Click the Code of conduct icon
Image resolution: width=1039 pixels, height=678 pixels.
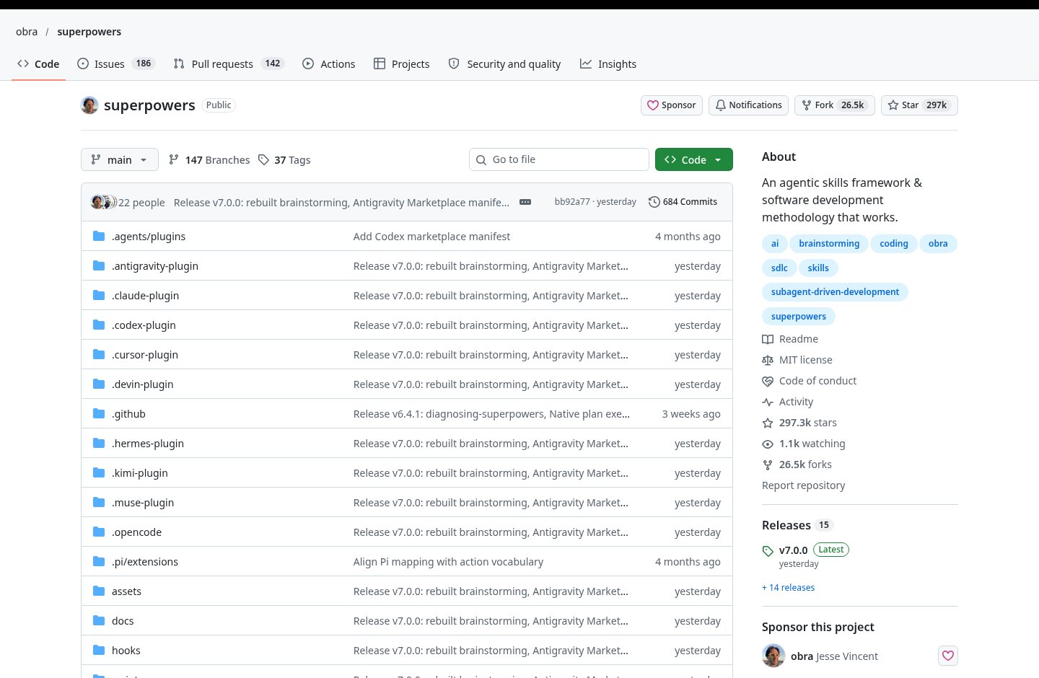(768, 381)
